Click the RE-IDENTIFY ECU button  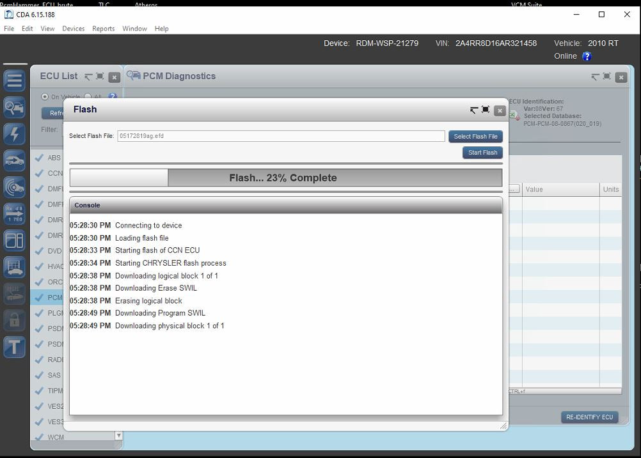tap(589, 417)
